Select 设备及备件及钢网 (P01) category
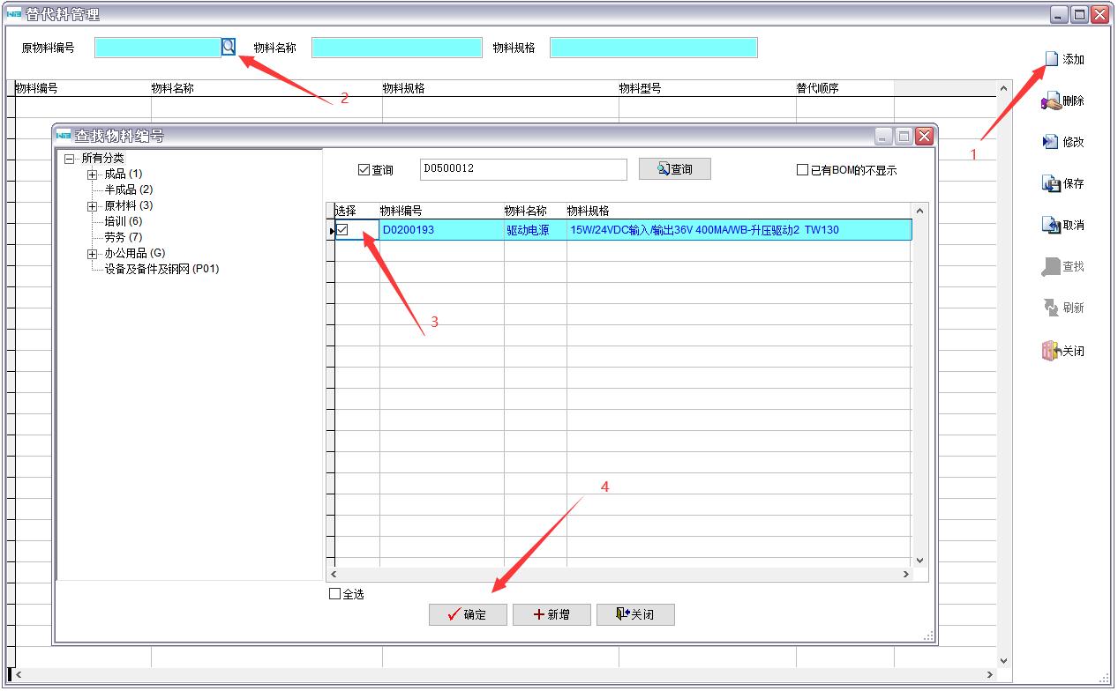The image size is (1118, 691). click(161, 269)
